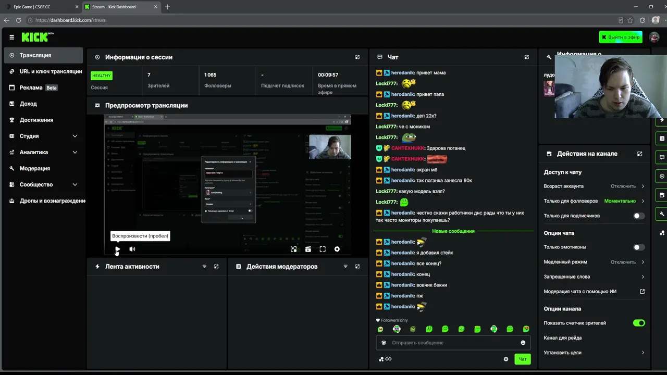
Task: Reload the dashboard page
Action: (18, 20)
